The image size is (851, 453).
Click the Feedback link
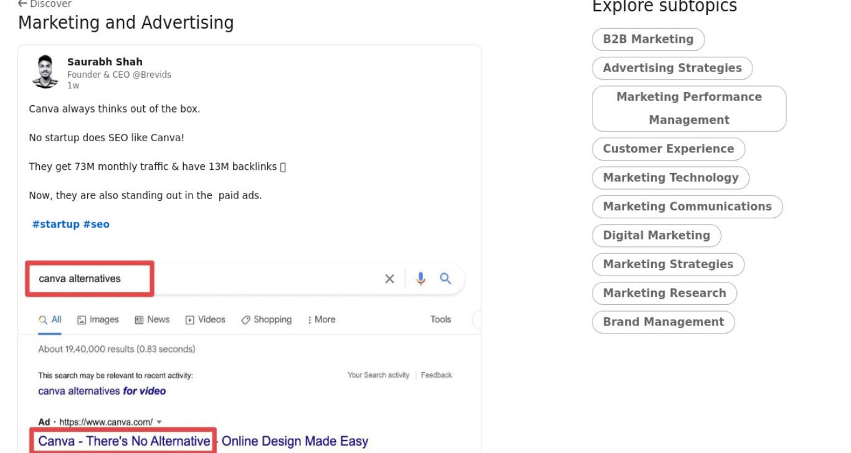coord(437,375)
